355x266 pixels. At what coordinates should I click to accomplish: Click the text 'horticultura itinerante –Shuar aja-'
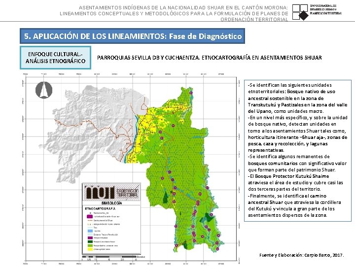pos(286,137)
